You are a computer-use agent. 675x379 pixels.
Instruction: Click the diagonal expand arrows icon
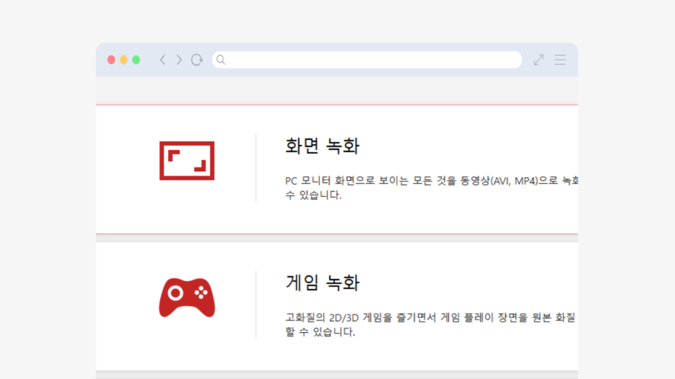coord(537,59)
